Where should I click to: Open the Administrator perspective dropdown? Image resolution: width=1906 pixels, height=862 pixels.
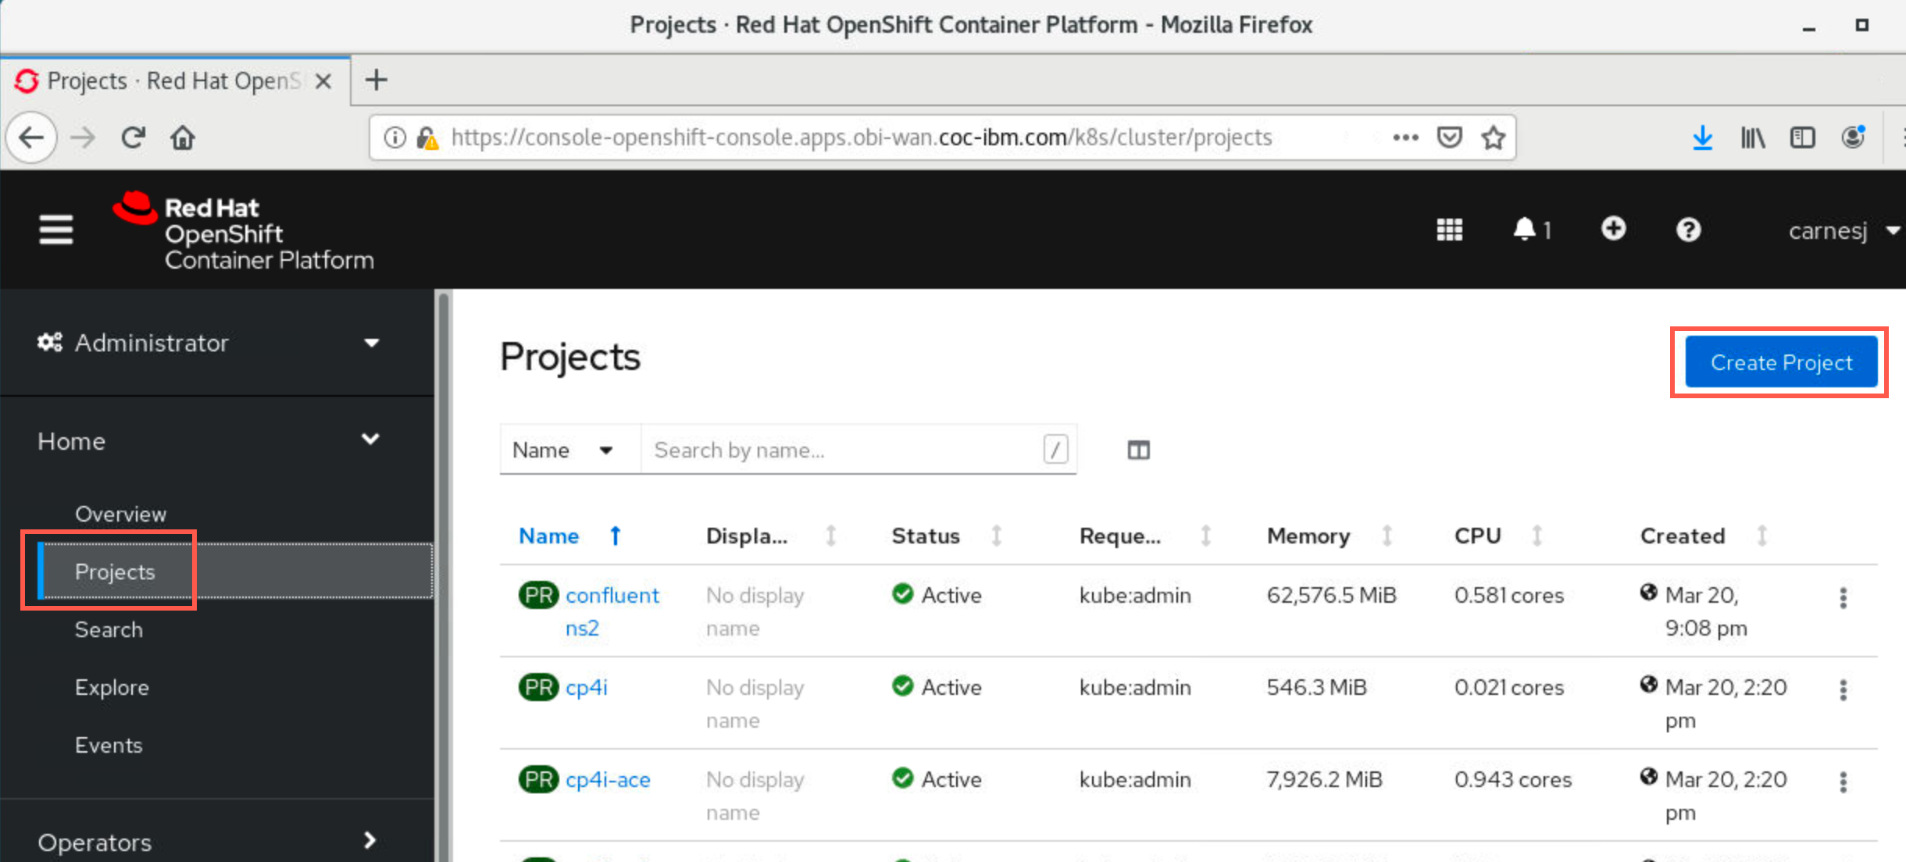point(209,343)
